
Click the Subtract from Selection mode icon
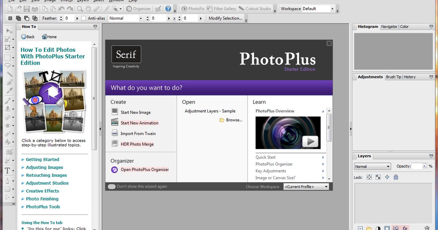(27, 18)
